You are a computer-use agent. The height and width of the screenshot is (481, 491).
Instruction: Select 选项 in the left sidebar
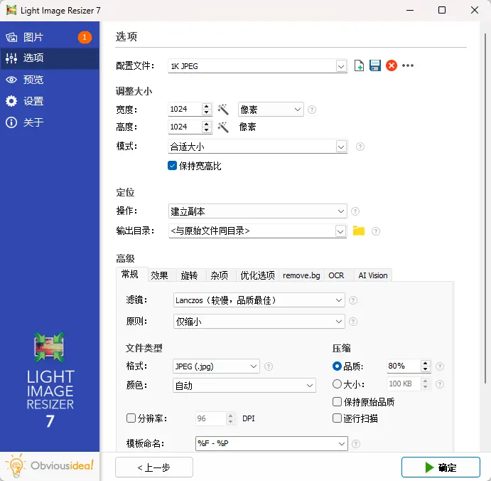click(50, 58)
